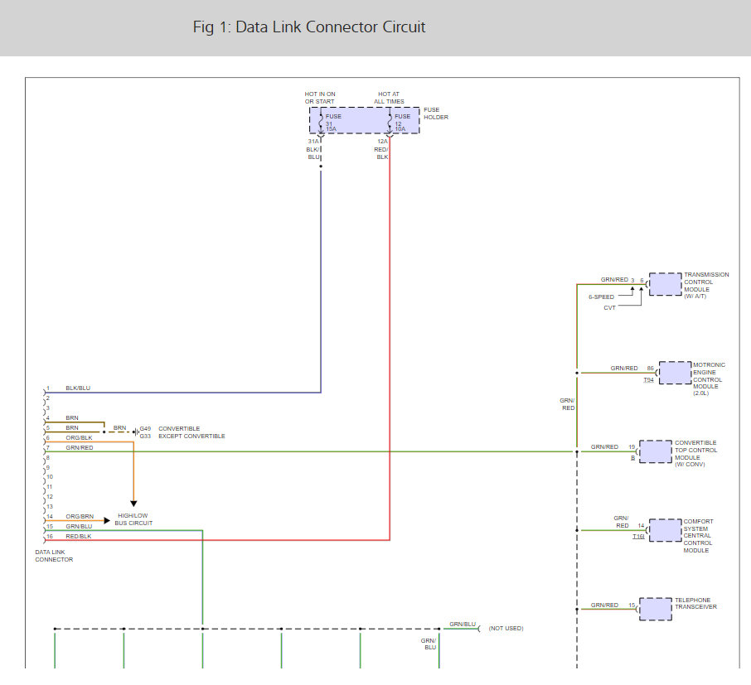Click pin 16 RED/BLK wire label

click(x=78, y=536)
